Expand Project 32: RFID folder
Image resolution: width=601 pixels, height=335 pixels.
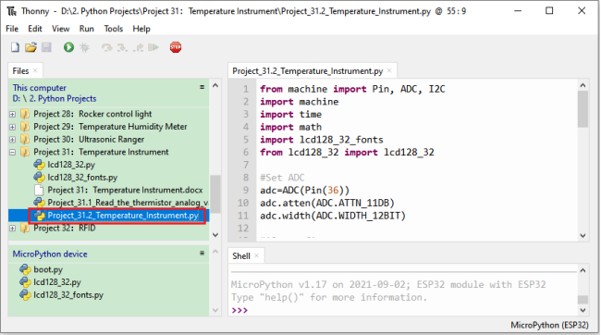tap(13, 229)
